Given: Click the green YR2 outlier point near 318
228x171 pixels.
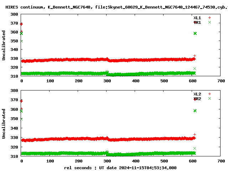Looking at the screenshot, I should click(195, 148).
